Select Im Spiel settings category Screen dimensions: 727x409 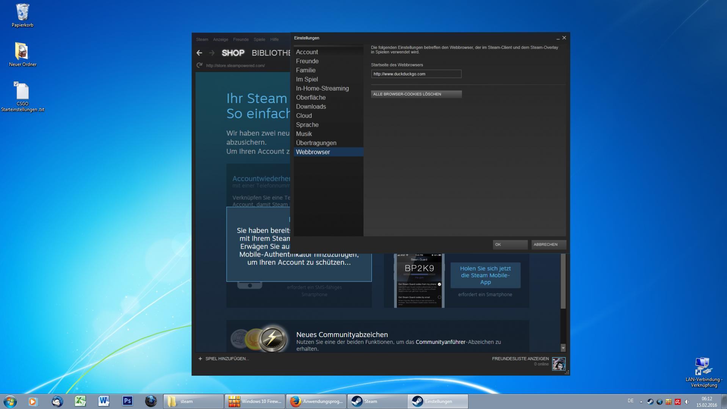point(328,79)
